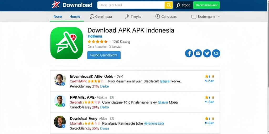Click the gear icon beside Ajokm
This screenshot has height=134, width=269.
[x=112, y=97]
